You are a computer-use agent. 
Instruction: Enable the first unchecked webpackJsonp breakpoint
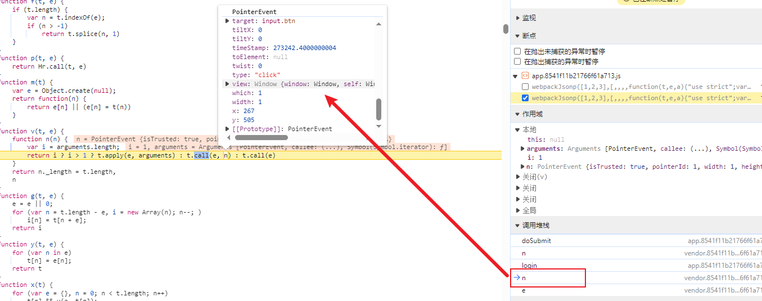coord(525,87)
